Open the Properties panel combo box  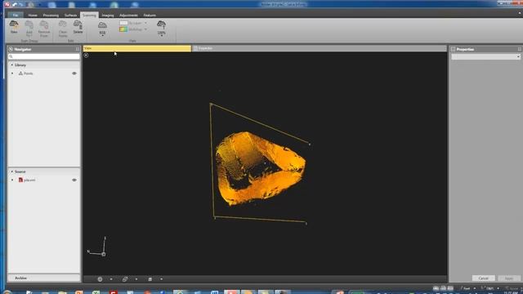(485, 57)
